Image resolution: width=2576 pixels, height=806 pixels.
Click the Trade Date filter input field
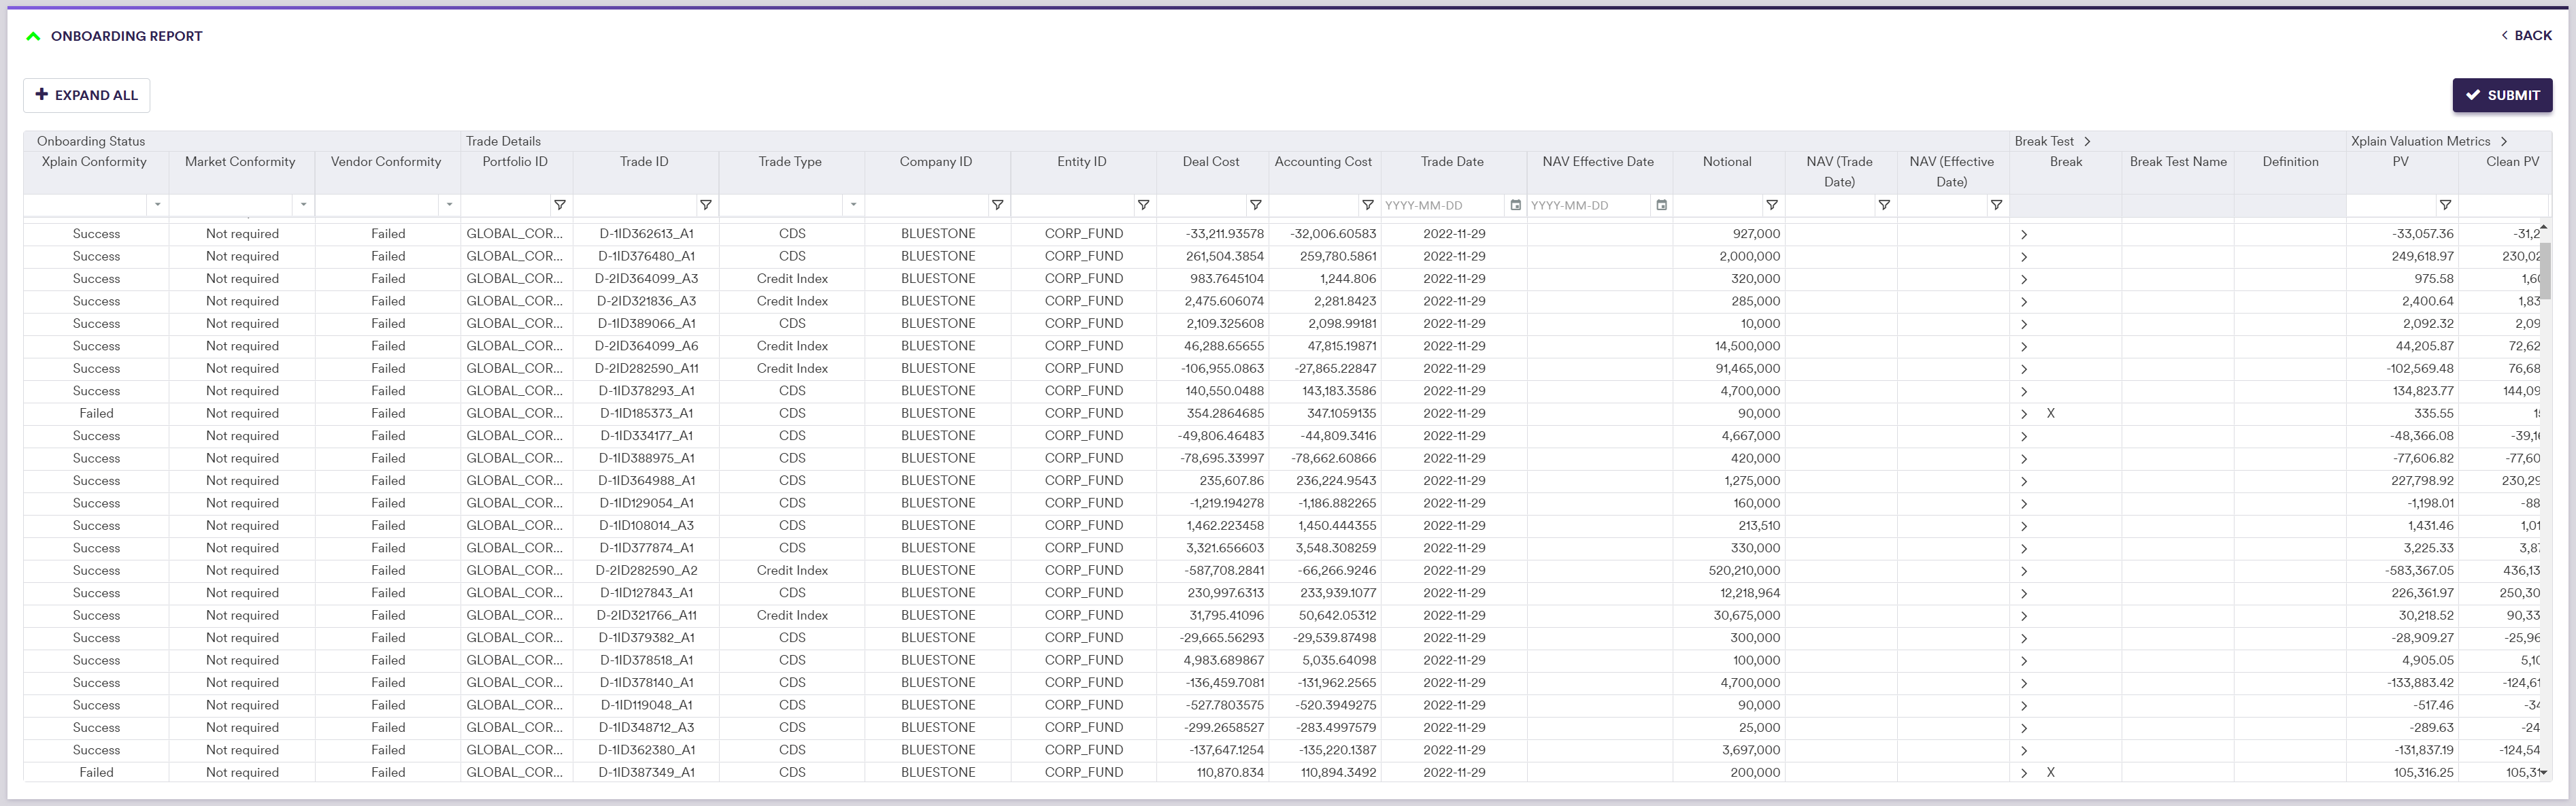(1442, 205)
